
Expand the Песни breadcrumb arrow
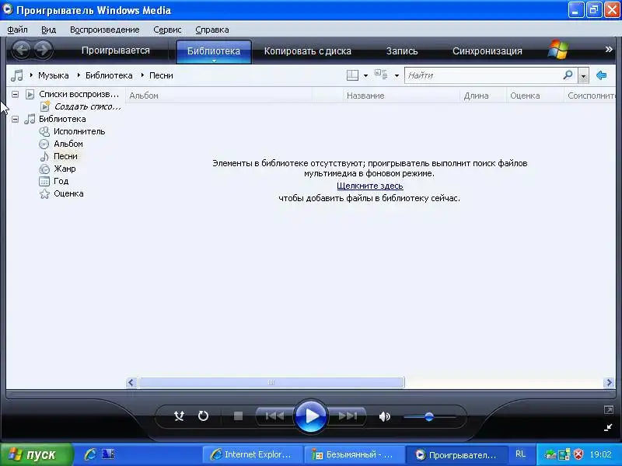click(142, 75)
